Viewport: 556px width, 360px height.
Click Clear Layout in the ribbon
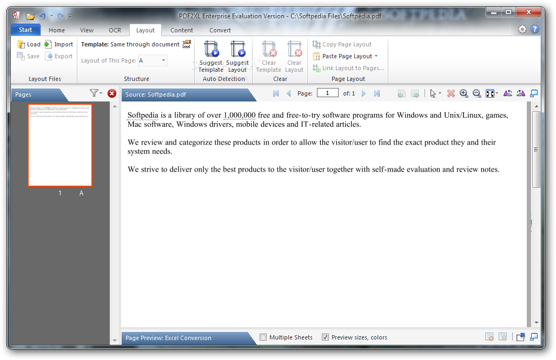coord(294,57)
